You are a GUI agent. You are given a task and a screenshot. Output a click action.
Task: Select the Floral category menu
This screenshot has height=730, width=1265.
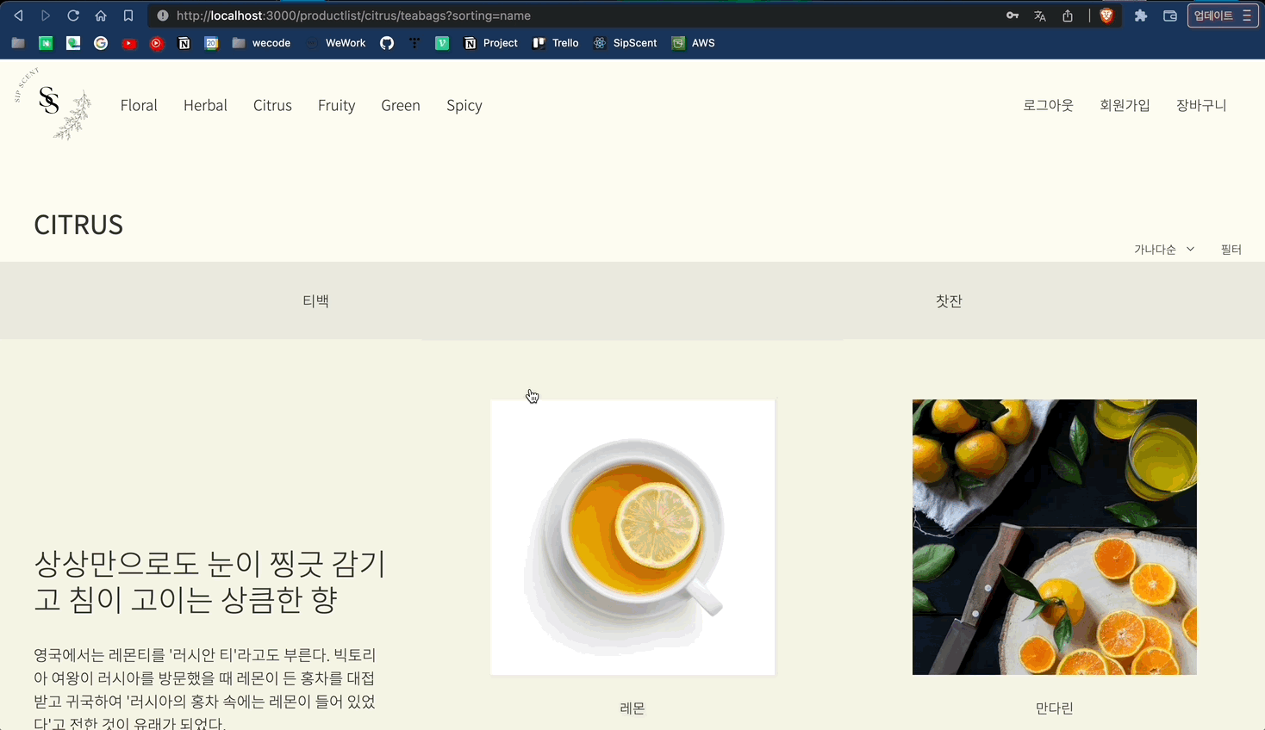[x=139, y=105]
